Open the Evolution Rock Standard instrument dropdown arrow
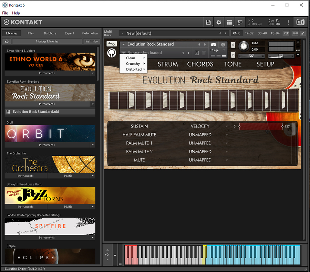 click(124, 44)
